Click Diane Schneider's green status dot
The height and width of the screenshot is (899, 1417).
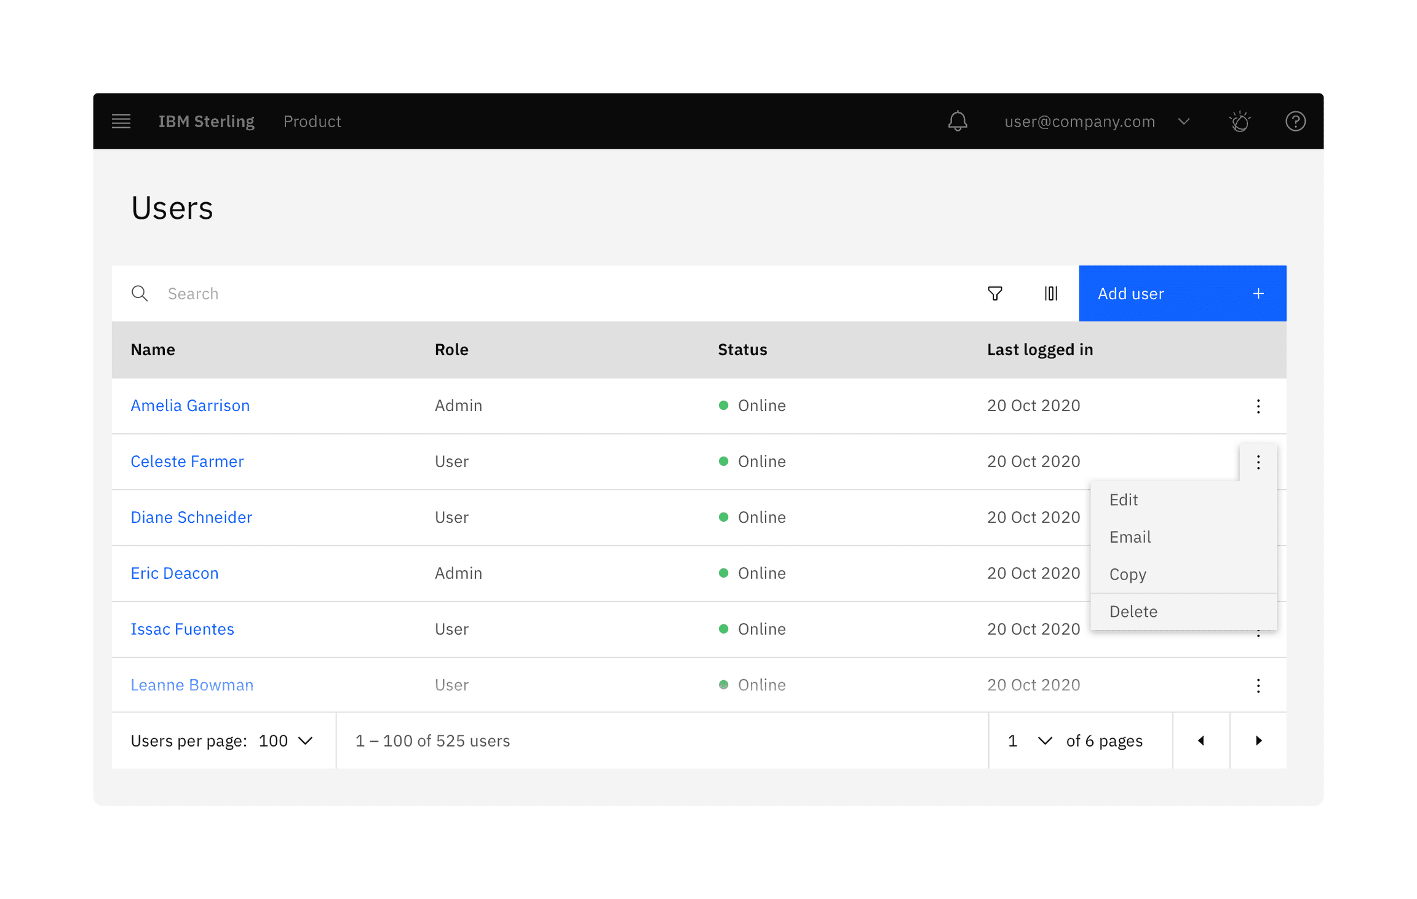[x=724, y=517]
